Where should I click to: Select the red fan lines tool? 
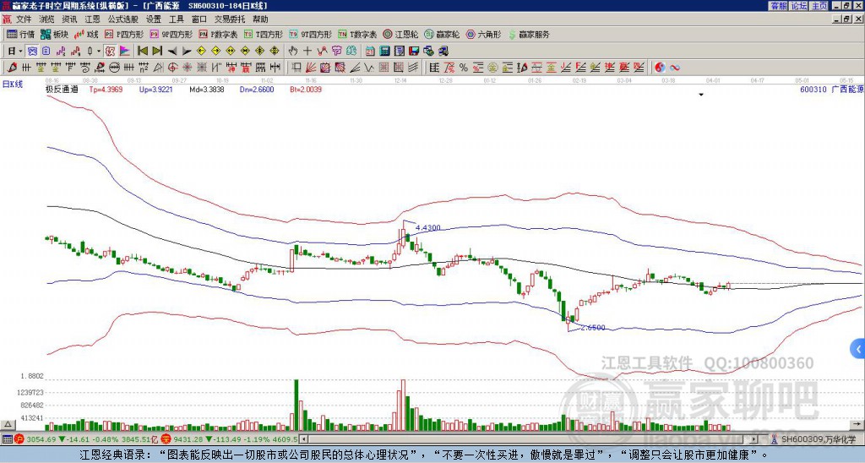(x=311, y=68)
